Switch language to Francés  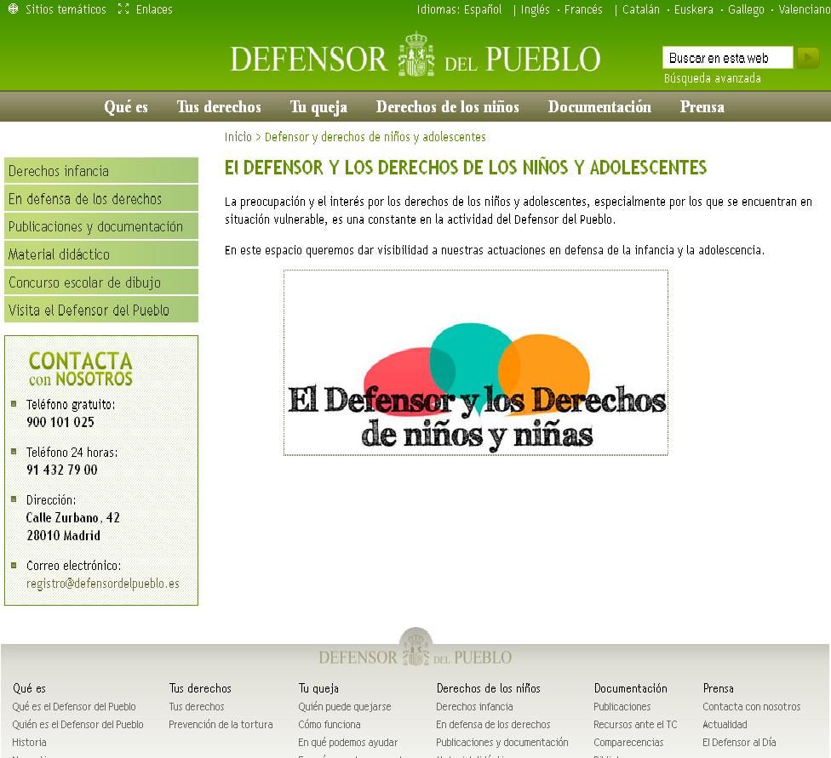(x=583, y=9)
